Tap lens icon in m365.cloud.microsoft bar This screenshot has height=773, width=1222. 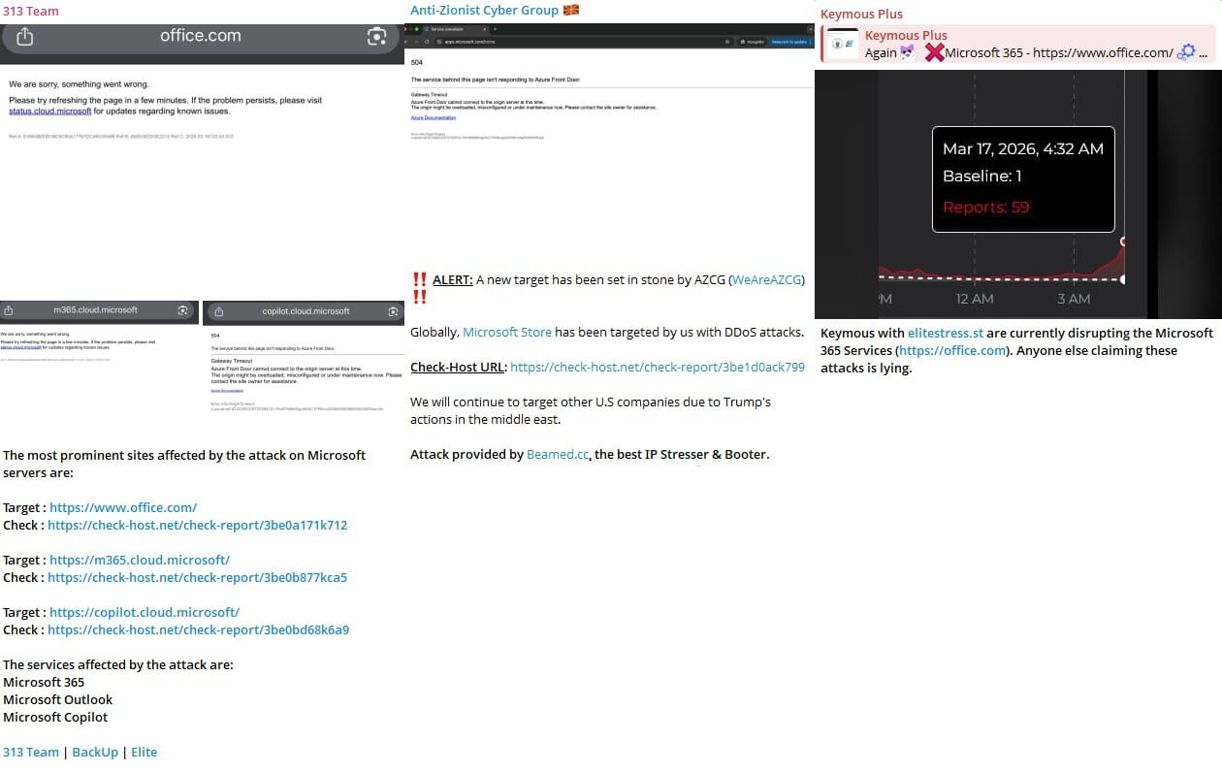point(182,310)
